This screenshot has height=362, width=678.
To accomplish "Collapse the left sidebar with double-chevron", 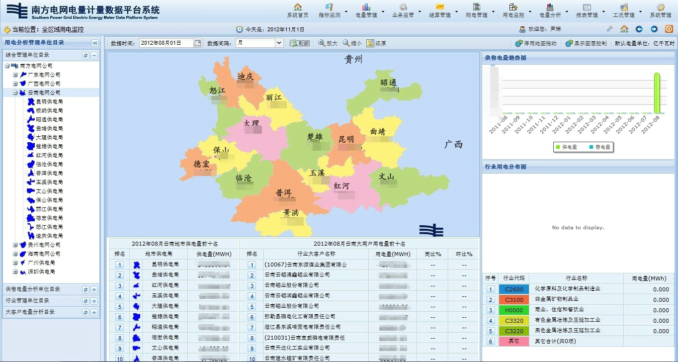I will pos(95,43).
